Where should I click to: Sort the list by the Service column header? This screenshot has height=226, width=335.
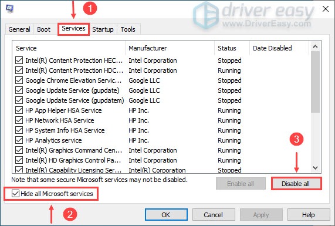pyautogui.click(x=69, y=48)
